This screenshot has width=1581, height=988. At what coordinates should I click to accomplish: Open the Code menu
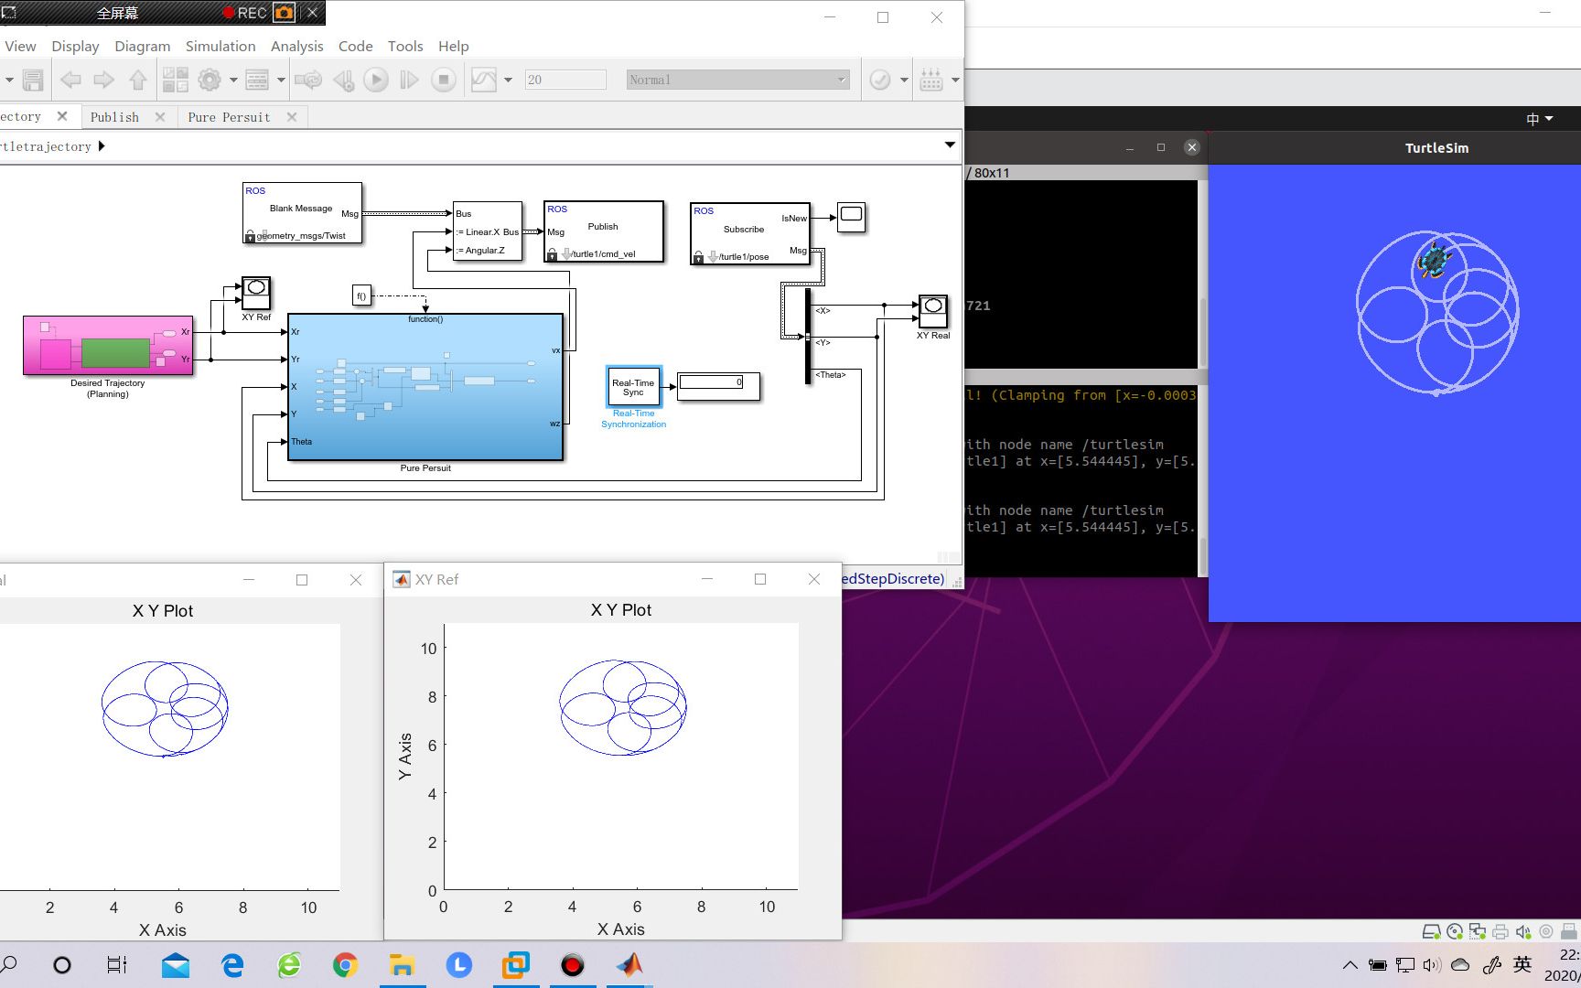[x=355, y=46]
